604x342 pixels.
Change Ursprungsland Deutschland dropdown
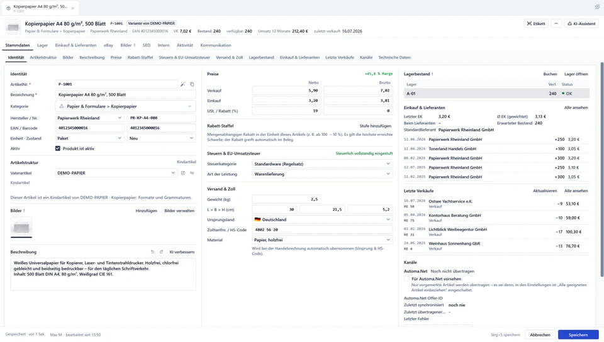tap(322, 219)
